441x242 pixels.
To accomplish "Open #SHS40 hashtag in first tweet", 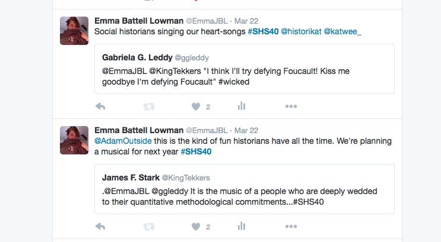I will coord(263,31).
